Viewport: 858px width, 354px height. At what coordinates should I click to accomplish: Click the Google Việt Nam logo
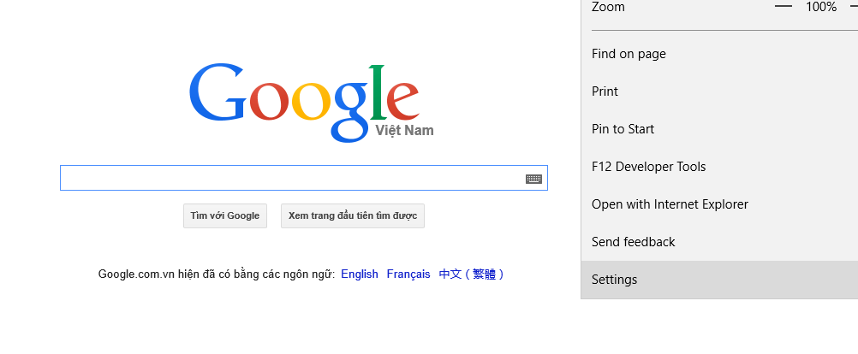click(x=311, y=102)
